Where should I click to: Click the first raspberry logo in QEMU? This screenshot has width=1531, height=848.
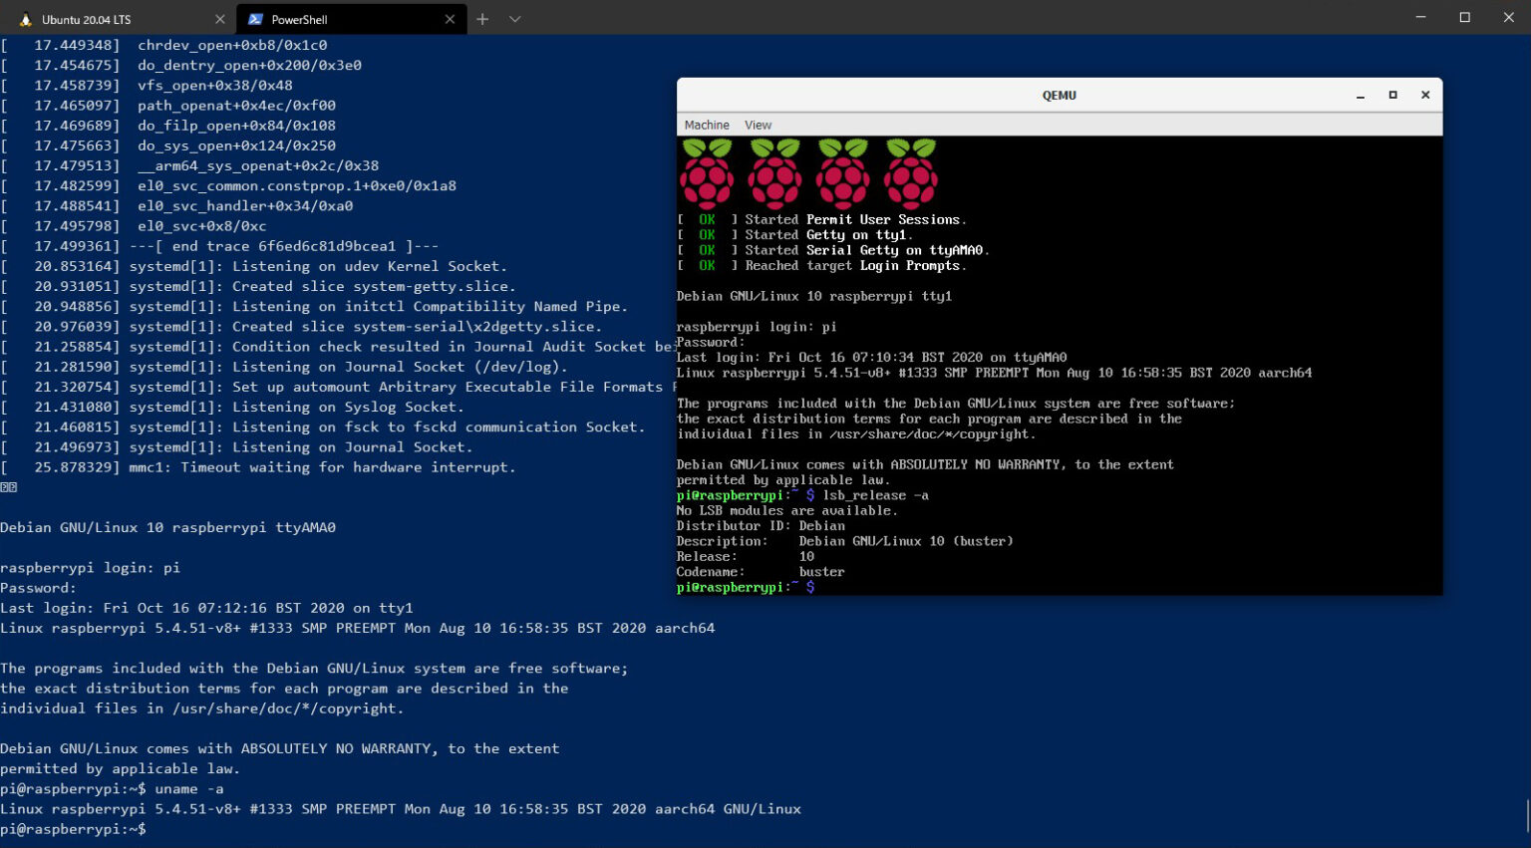707,173
